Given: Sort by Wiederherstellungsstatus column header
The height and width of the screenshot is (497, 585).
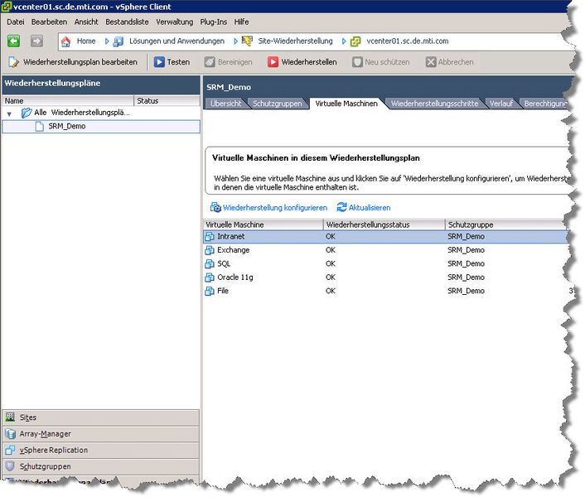Looking at the screenshot, I should click(384, 224).
